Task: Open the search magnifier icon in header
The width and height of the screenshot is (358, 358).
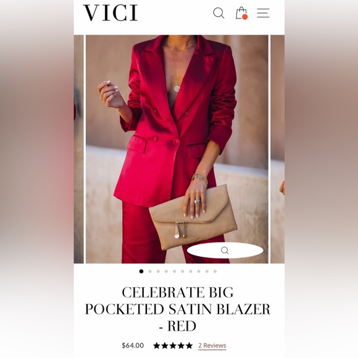Action: (219, 13)
